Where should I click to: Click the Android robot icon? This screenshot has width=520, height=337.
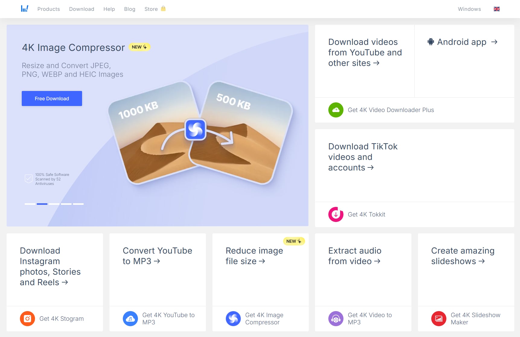[x=431, y=42]
